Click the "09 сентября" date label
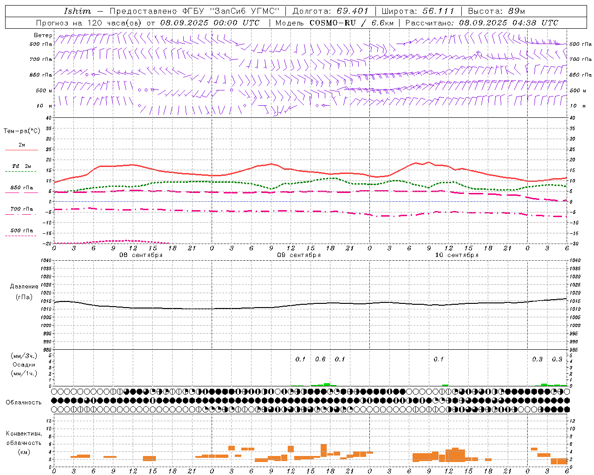This screenshot has height=475, width=594. tap(299, 255)
